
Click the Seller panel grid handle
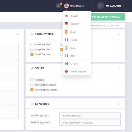click(119, 68)
